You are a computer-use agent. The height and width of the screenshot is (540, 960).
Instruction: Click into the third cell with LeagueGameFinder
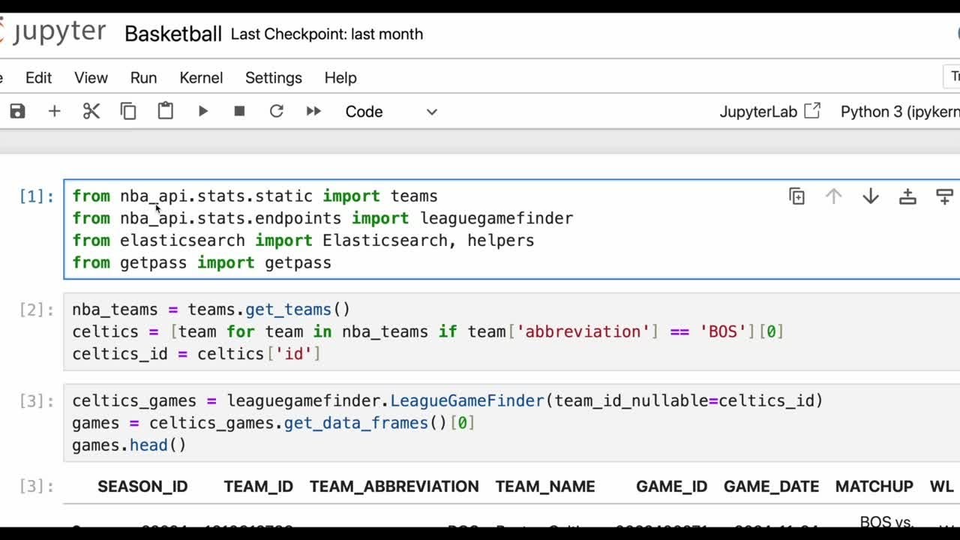point(511,423)
